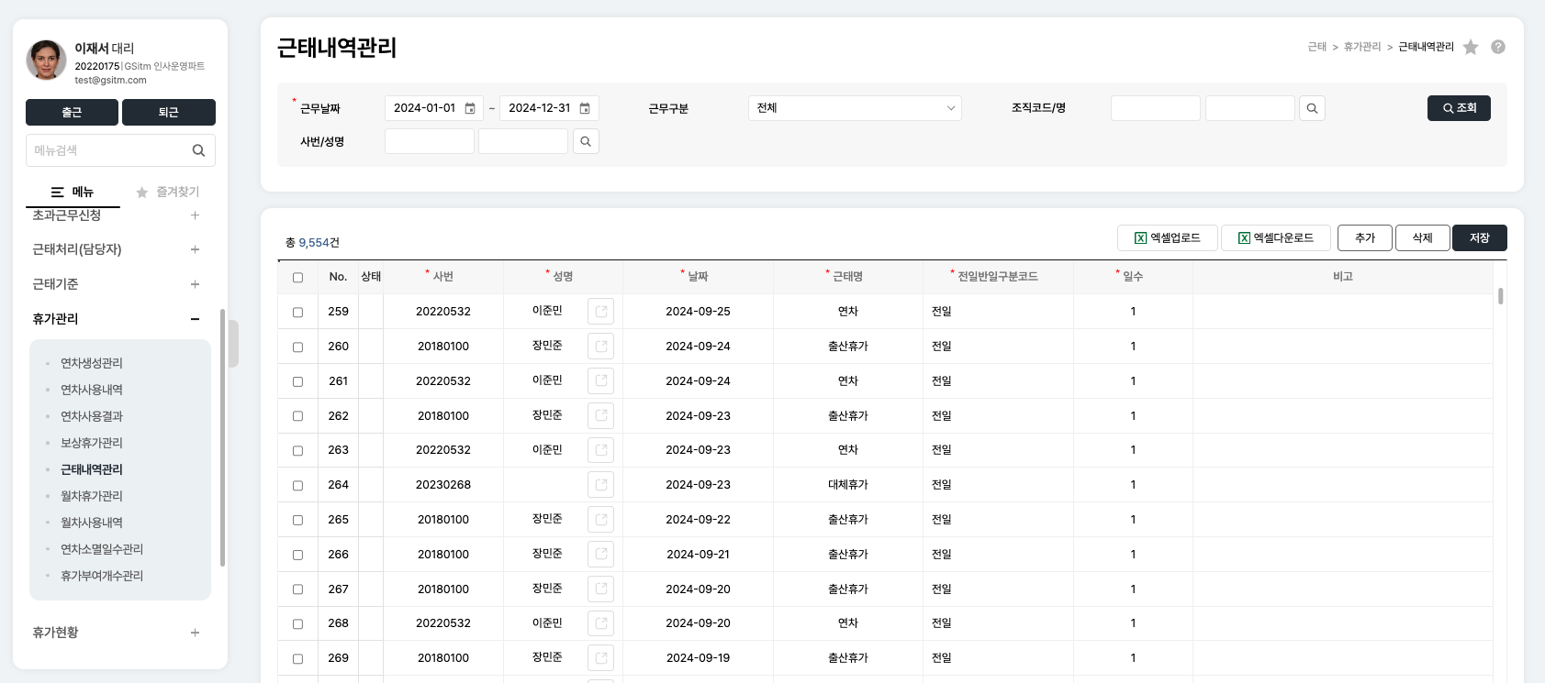Open calendar picker for end date 2024-12-31
Viewport: 1545px width, 683px height.
[585, 108]
